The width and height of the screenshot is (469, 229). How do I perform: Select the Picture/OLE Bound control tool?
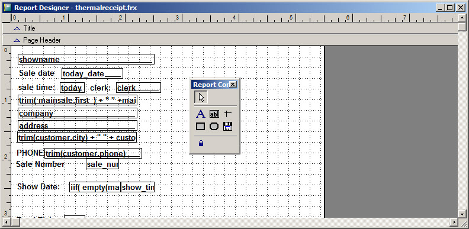[x=227, y=127]
